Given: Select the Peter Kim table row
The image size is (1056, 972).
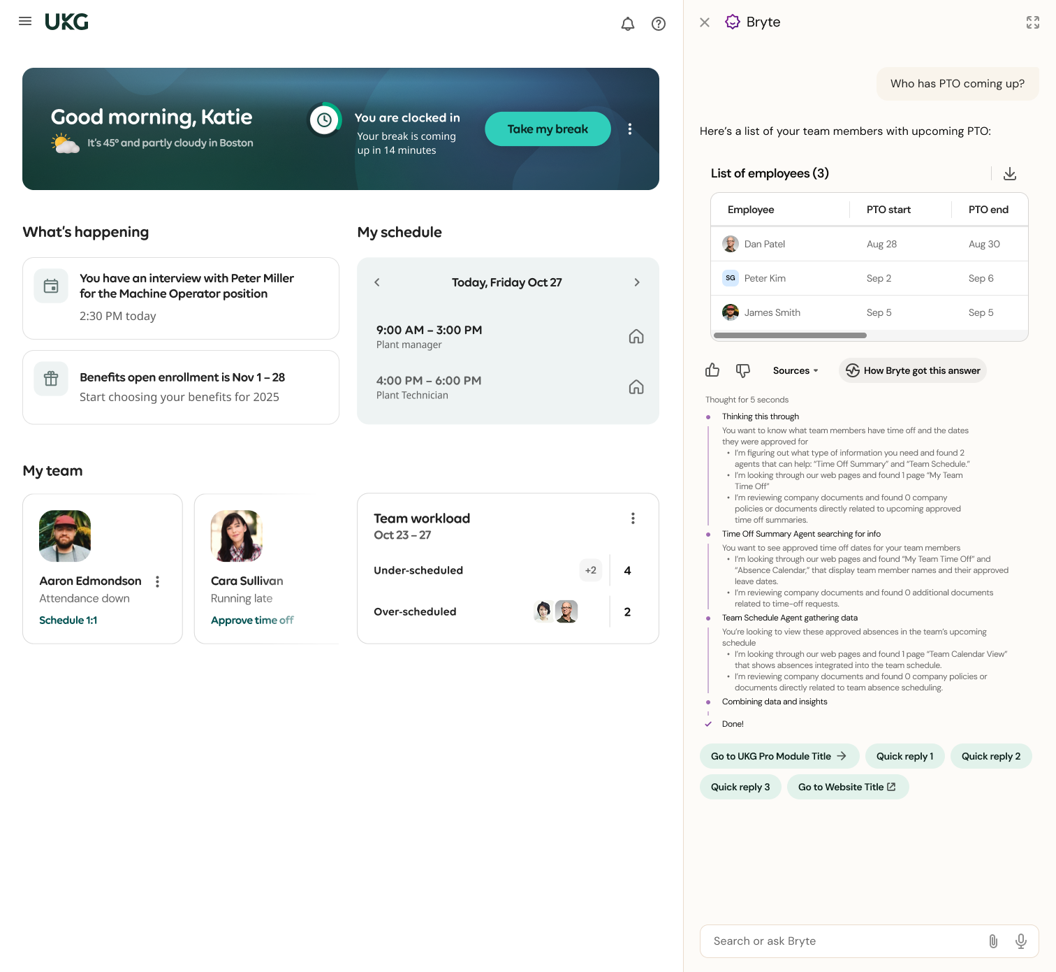Looking at the screenshot, I should click(870, 278).
